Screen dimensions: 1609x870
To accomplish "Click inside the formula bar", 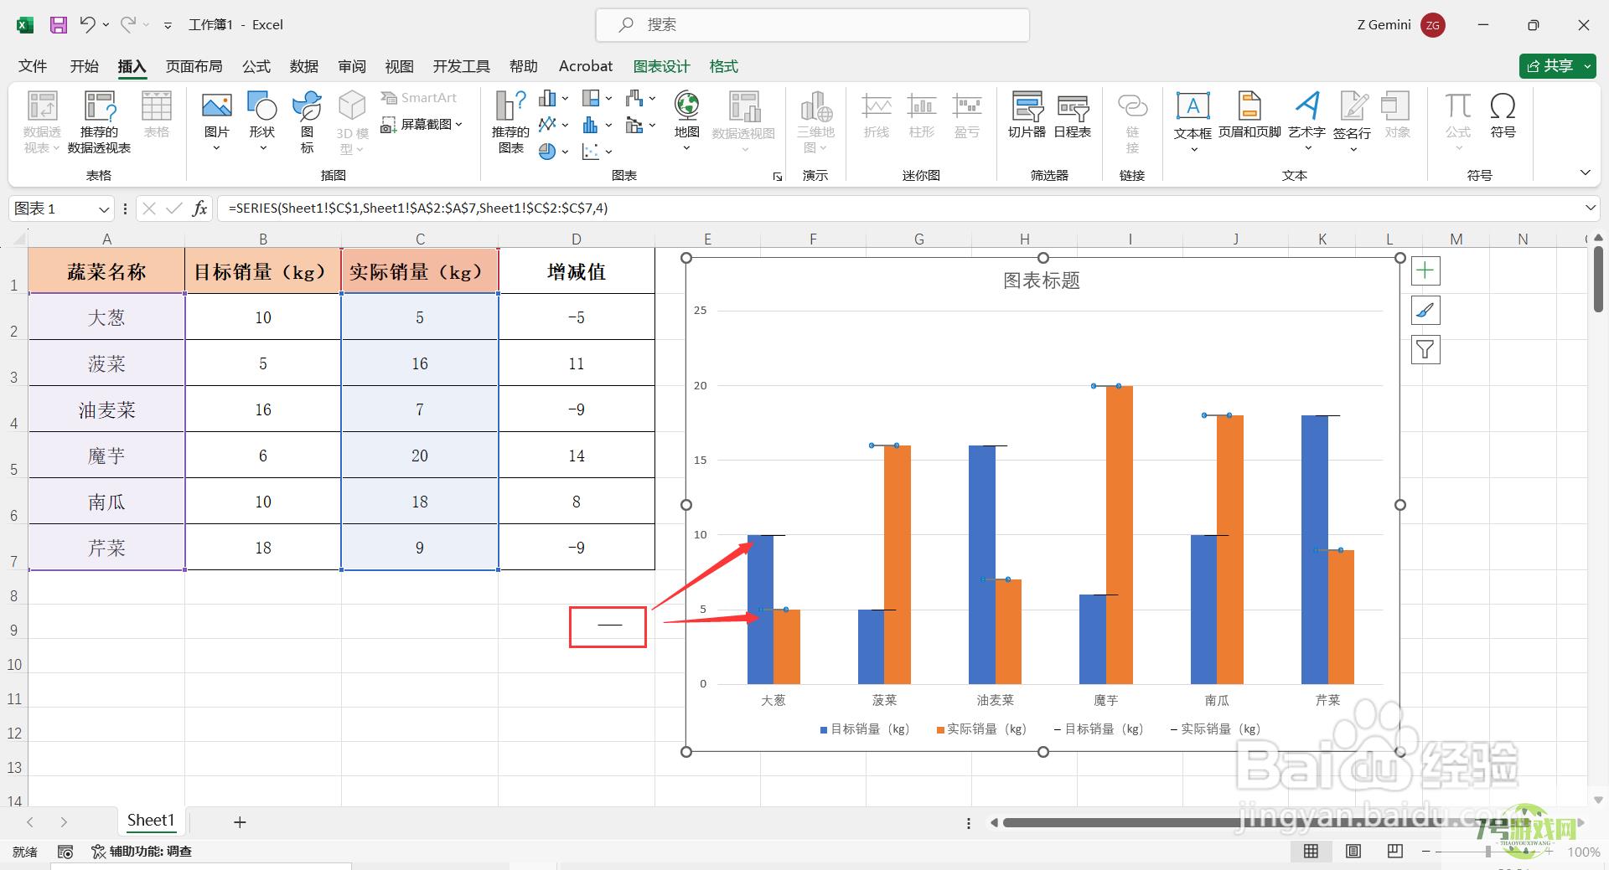I will click(x=898, y=208).
